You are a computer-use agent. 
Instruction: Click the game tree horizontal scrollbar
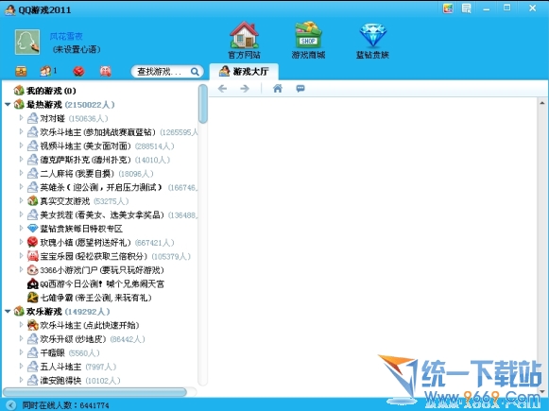[94, 392]
